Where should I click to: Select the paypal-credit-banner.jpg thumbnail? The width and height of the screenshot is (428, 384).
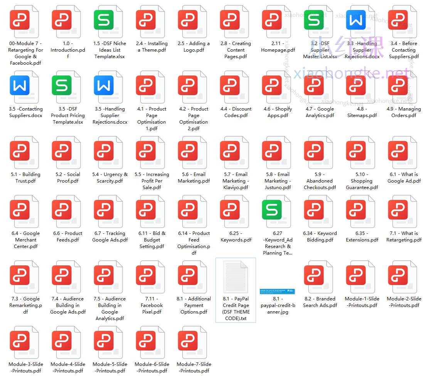278,291
